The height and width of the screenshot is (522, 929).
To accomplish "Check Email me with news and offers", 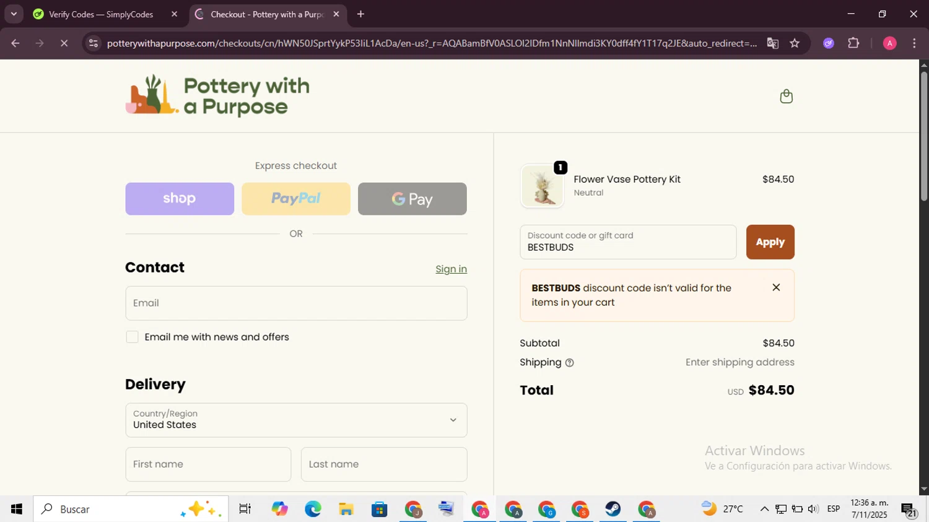I will (x=132, y=337).
